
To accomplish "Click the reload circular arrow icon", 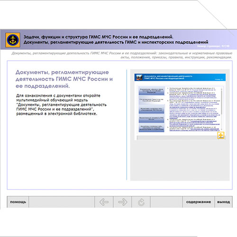I will 141,202.
